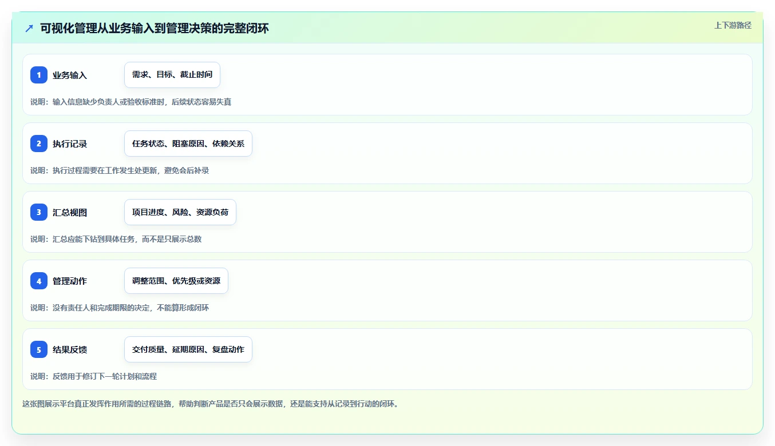The width and height of the screenshot is (775, 446).
Task: Select the 结果反馈 step label
Action: [70, 349]
